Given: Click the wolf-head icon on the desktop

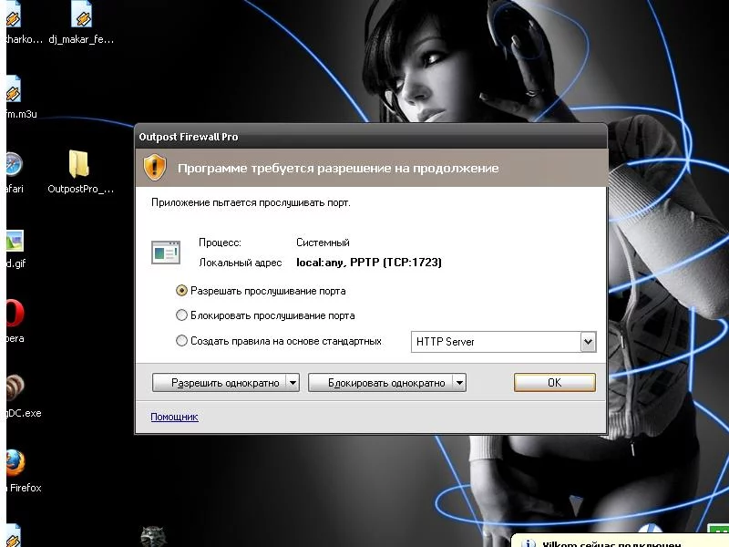Looking at the screenshot, I should pyautogui.click(x=153, y=536).
